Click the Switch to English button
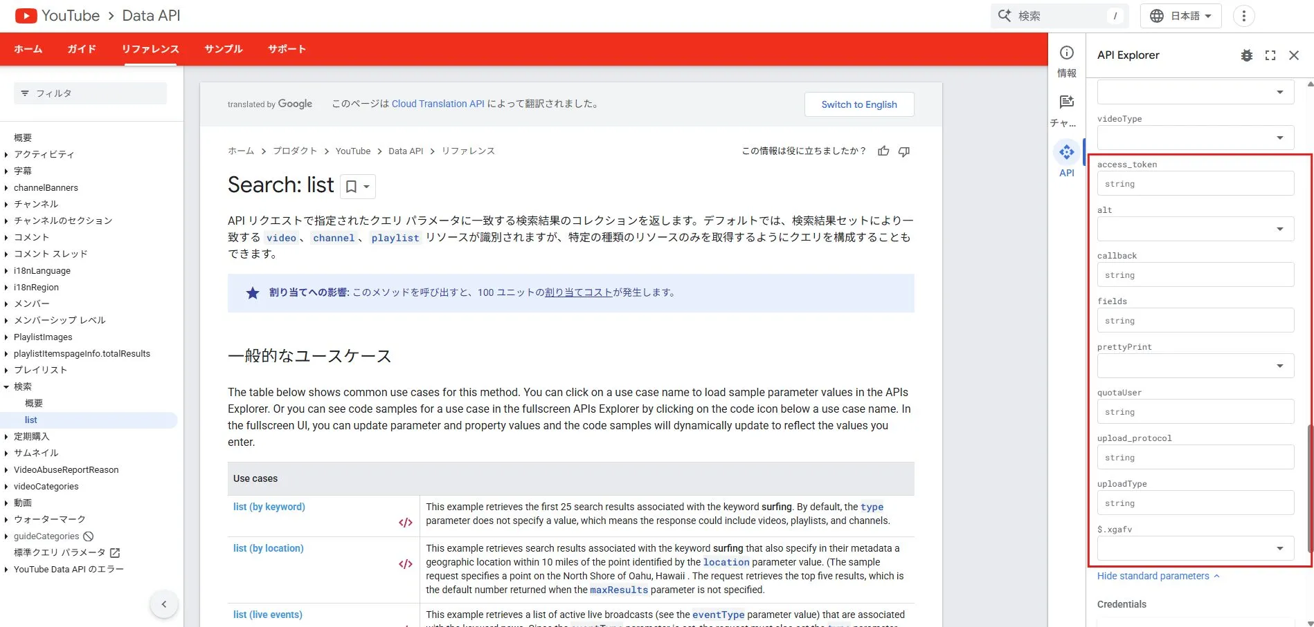 (x=859, y=104)
